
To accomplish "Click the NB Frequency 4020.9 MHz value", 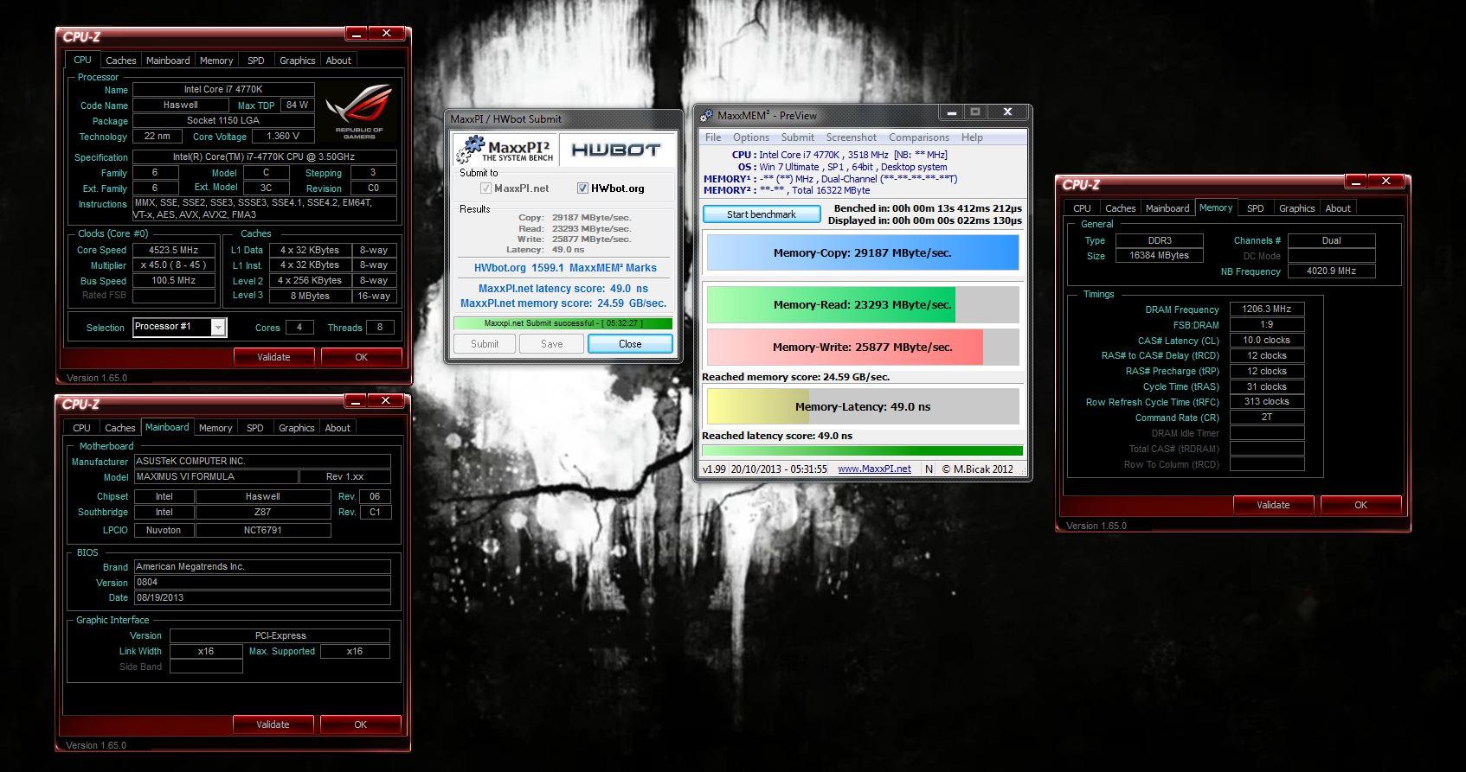I will point(1331,271).
